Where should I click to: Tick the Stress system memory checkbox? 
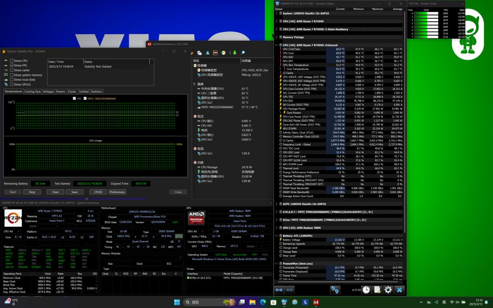11,75
